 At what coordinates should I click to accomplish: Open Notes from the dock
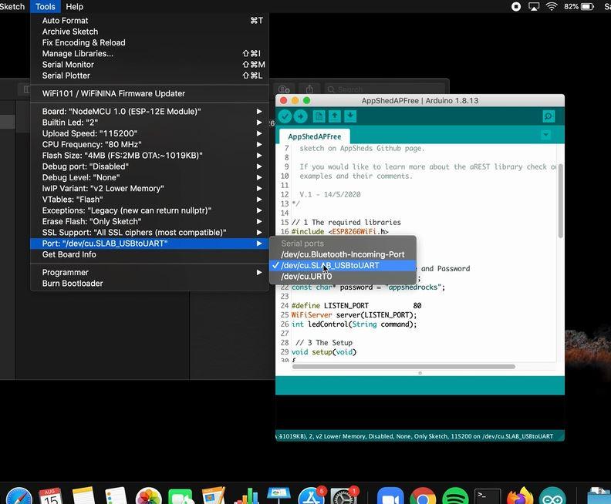click(x=83, y=496)
